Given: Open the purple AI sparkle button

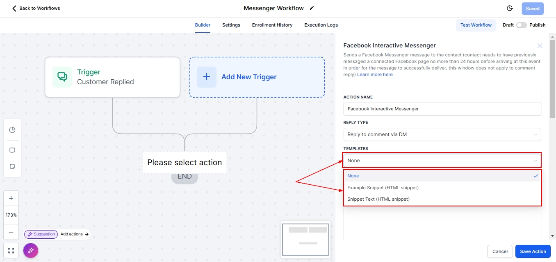Looking at the screenshot, I should click(x=31, y=251).
